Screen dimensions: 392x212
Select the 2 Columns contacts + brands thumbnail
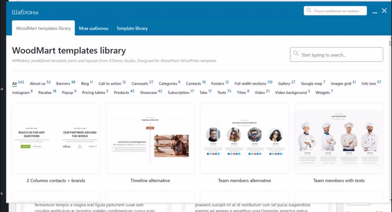pyautogui.click(x=56, y=139)
